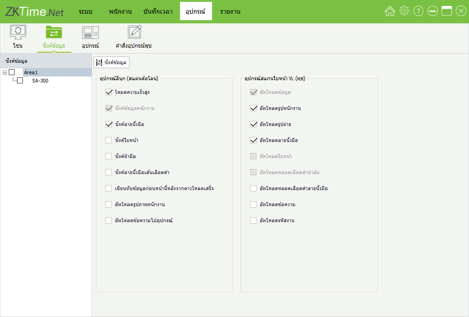Click the home icon in title bar
The height and width of the screenshot is (317, 469).
tap(389, 11)
